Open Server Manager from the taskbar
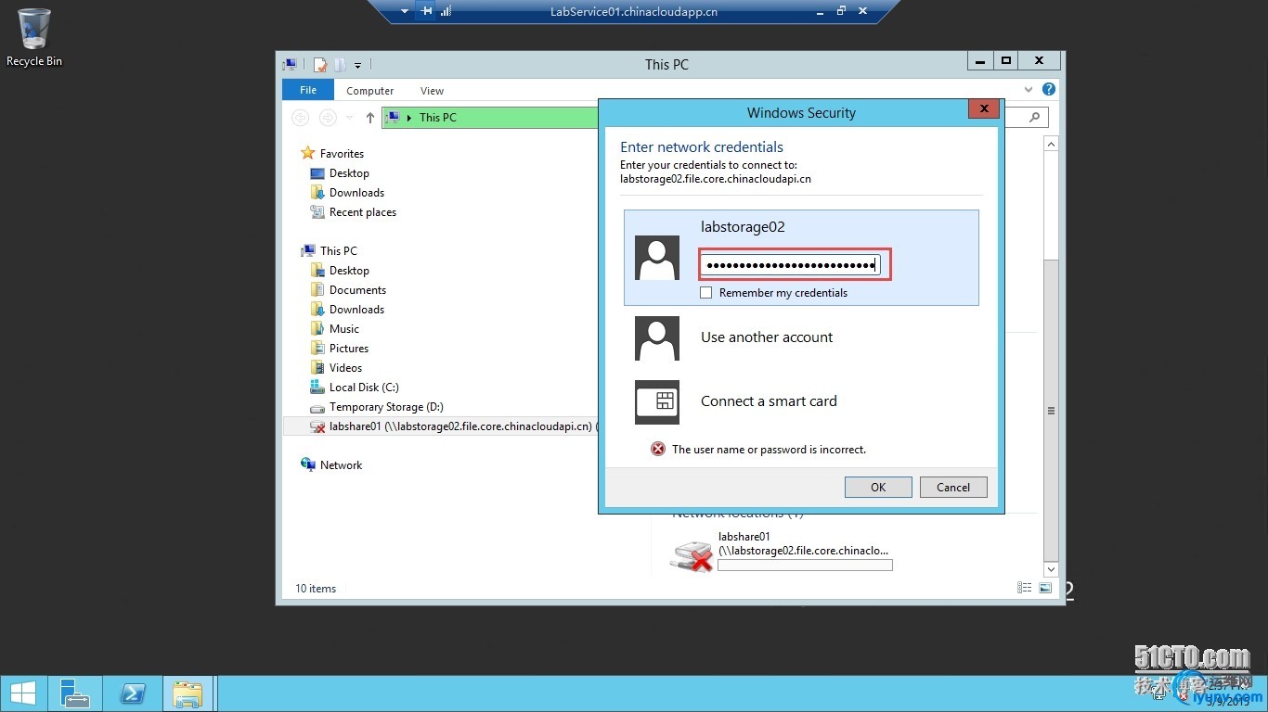The height and width of the screenshot is (712, 1268). click(74, 693)
